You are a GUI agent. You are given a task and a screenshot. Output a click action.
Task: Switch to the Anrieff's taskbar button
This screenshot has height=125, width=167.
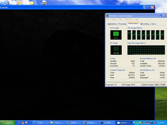pos(124,123)
